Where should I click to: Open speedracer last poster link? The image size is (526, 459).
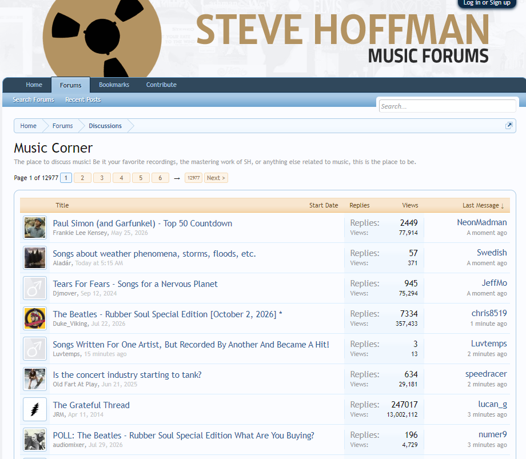(x=486, y=373)
